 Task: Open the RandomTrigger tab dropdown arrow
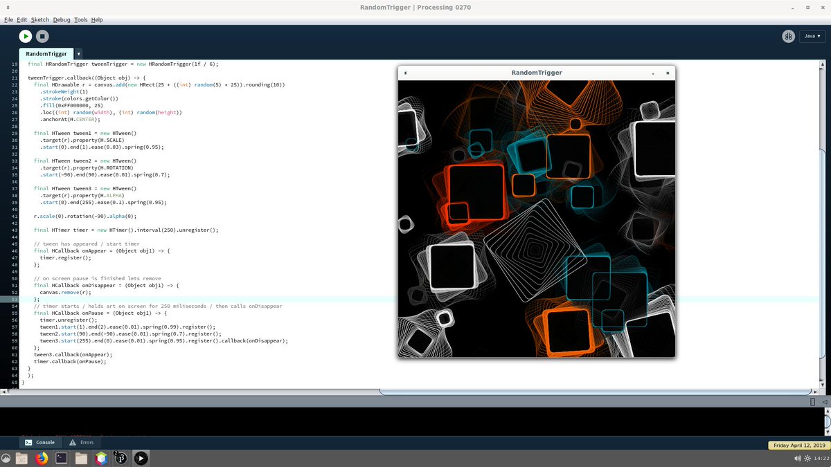coord(78,53)
